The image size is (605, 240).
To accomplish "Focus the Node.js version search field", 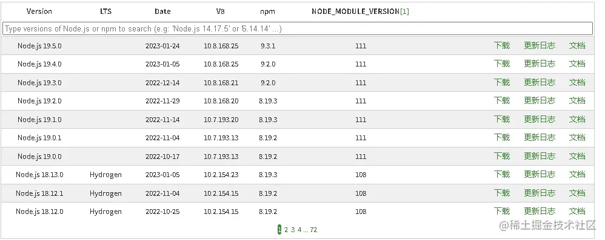I will (298, 28).
